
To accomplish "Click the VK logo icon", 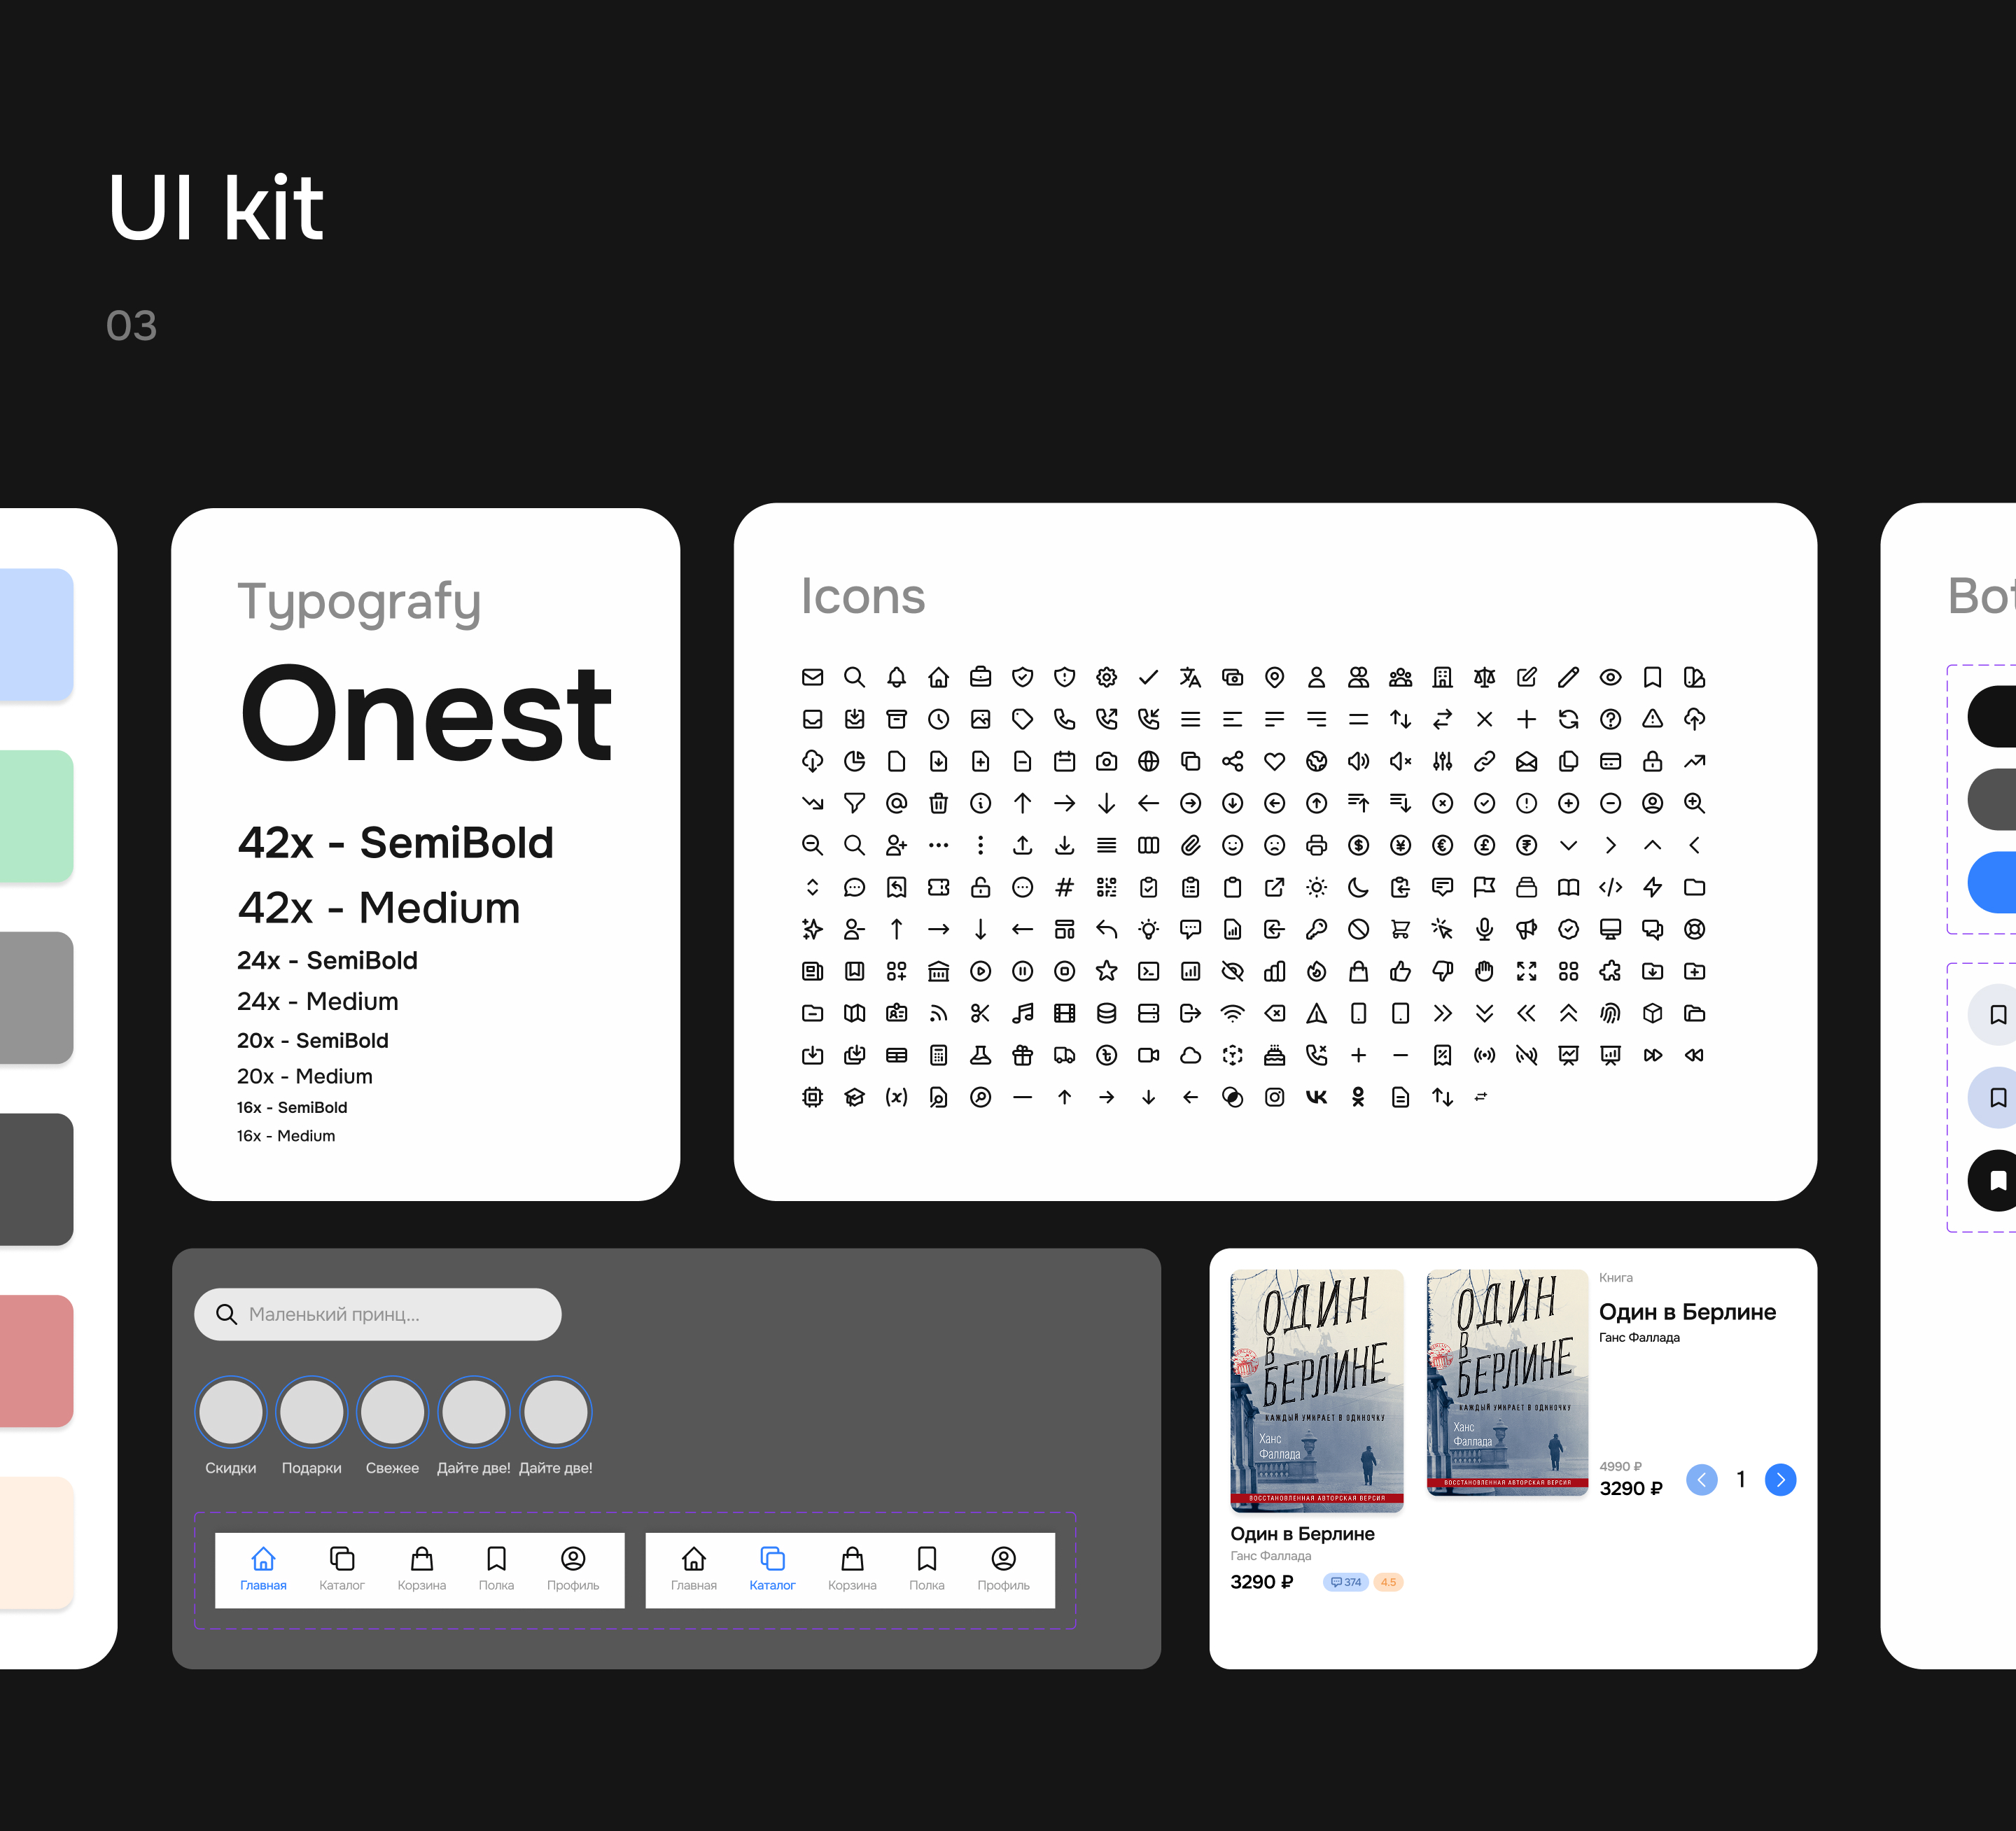I will [1316, 1097].
